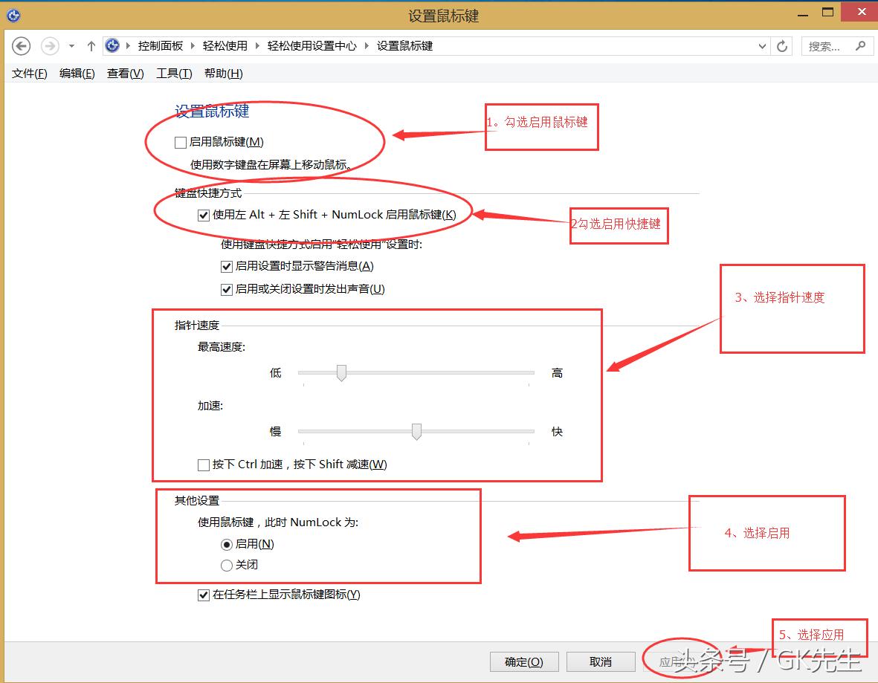
Task: Uncheck 使用左 Alt + 左 Shift + NumLock 启用鼠标键
Action: 204,215
